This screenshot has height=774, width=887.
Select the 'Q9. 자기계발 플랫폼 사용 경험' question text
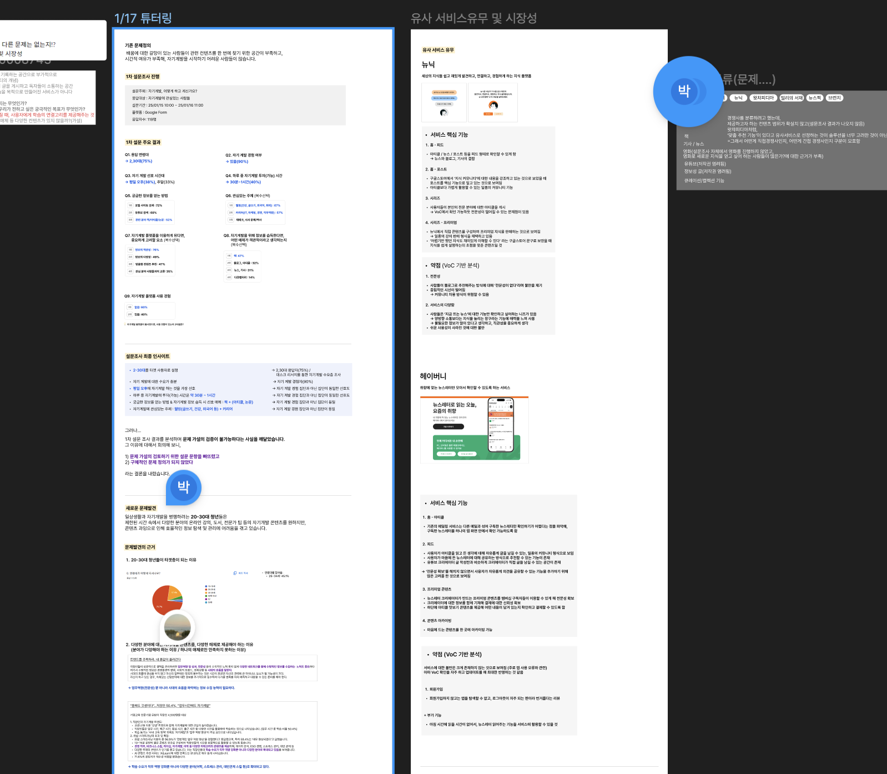tap(148, 296)
